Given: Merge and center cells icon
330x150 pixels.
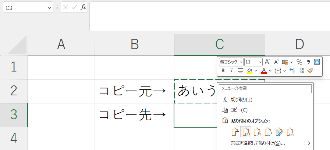Looking at the screenshot, I should (317, 62).
